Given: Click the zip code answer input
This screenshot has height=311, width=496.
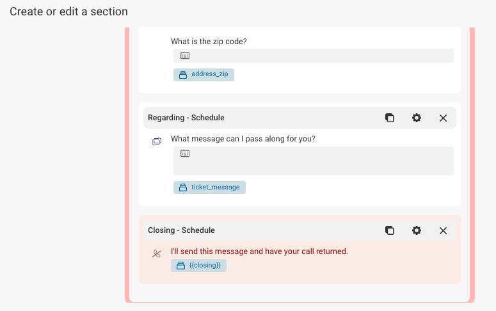Looking at the screenshot, I should 314,56.
